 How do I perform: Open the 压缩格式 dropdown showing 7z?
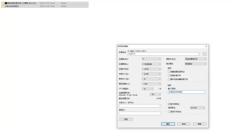(x=151, y=59)
